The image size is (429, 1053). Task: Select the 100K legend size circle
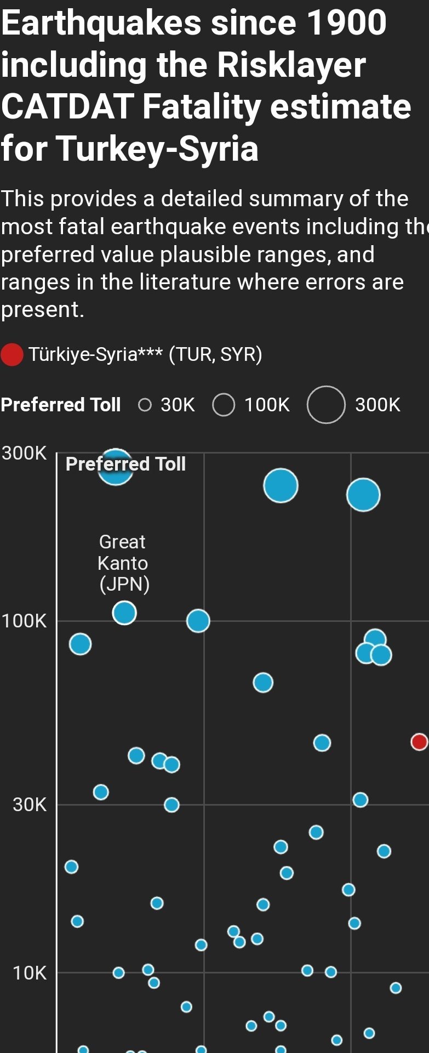224,405
